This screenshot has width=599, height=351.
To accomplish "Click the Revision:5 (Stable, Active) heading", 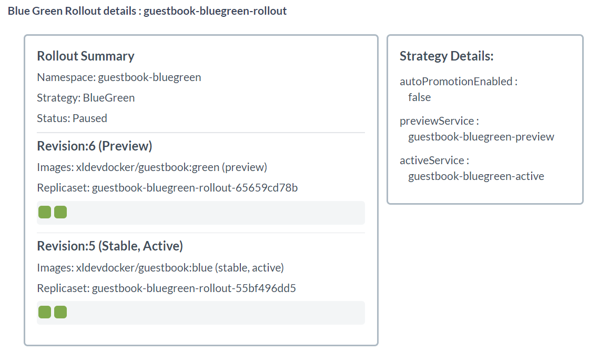I will click(110, 246).
